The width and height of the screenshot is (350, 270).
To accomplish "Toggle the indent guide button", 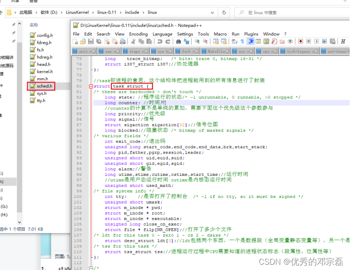I will [x=251, y=41].
